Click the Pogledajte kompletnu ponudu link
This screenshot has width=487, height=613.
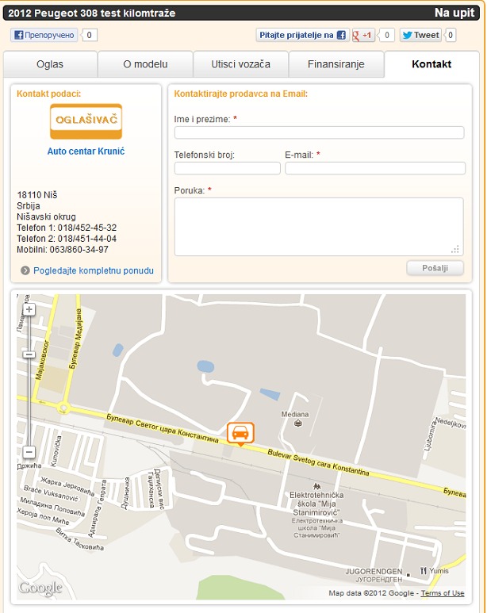click(x=93, y=271)
